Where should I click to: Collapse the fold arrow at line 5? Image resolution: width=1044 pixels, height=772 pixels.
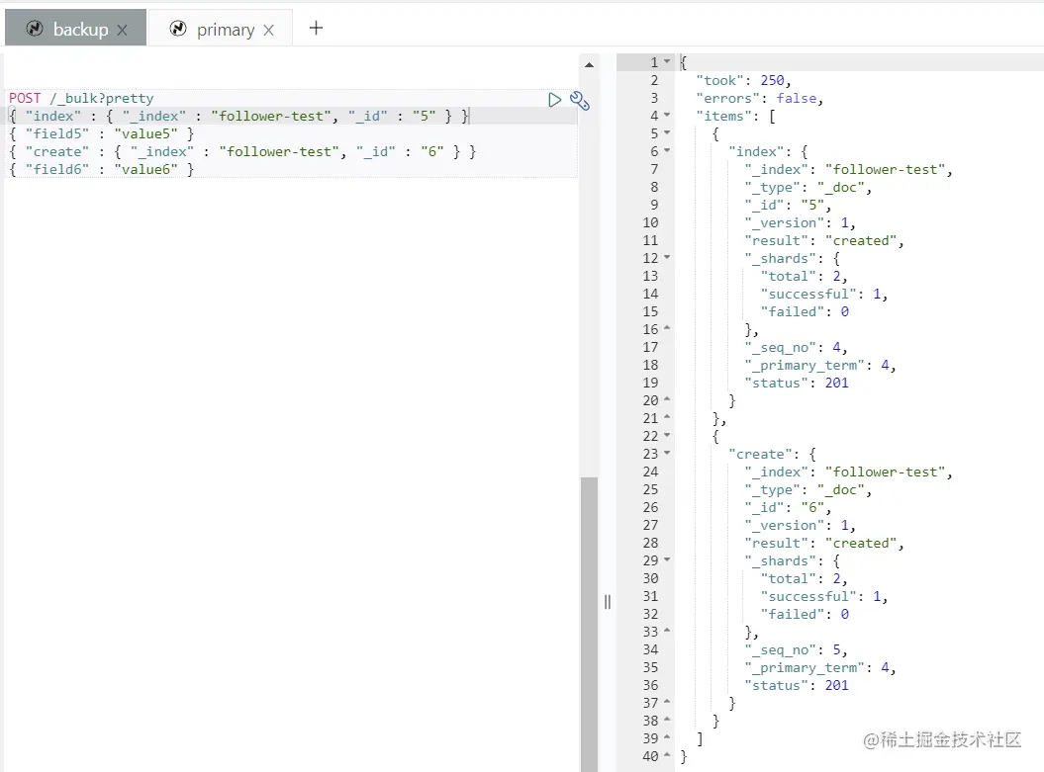[x=667, y=133]
